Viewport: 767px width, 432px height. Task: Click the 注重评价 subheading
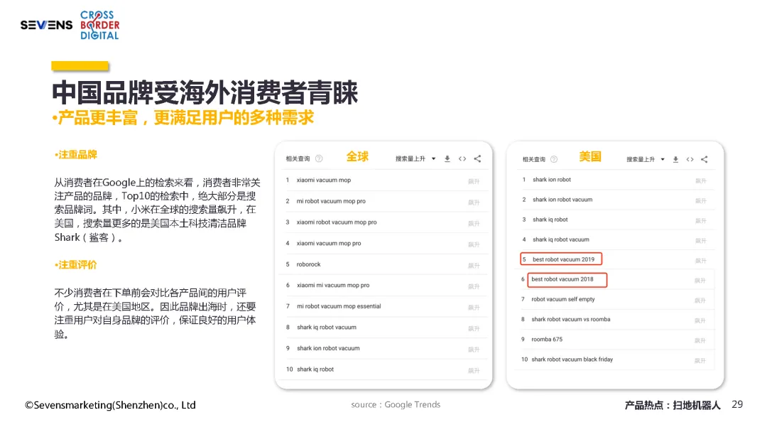(x=76, y=265)
